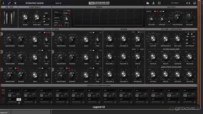Open the patch browser folder icon
Image resolution: width=203 pixels, height=114 pixels.
pyautogui.click(x=147, y=3)
